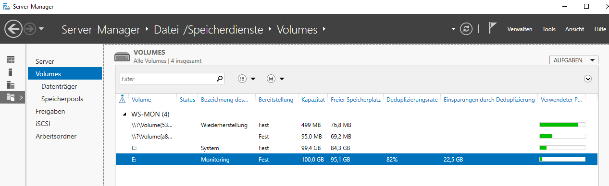Sort by Volume column header
This screenshot has height=186, width=609.
tap(141, 100)
